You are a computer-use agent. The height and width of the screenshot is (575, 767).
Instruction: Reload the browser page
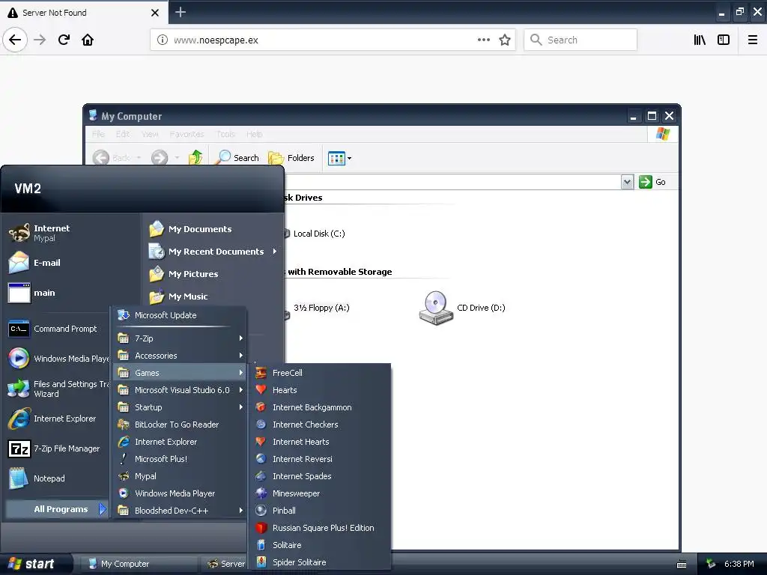pyautogui.click(x=64, y=40)
